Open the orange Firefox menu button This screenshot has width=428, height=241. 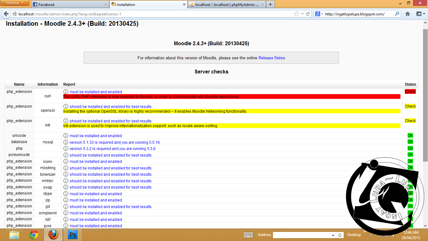coord(15,3)
